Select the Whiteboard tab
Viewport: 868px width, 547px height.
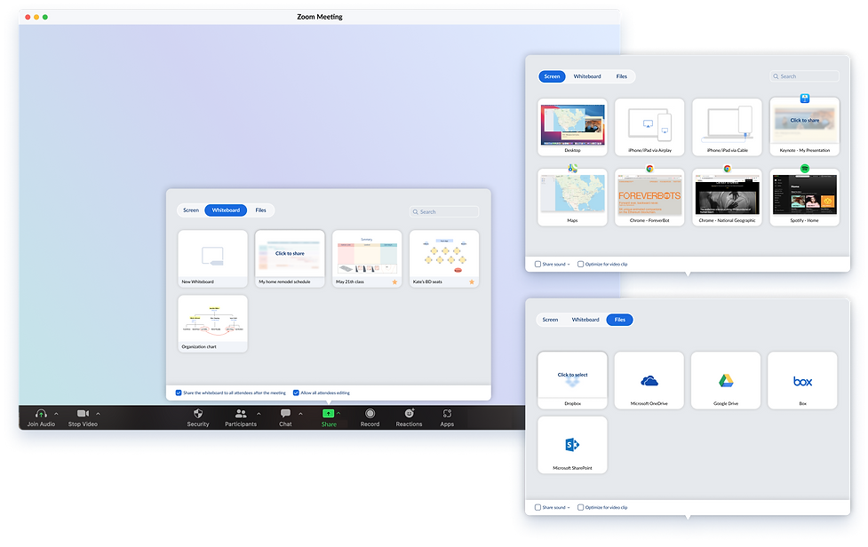click(x=225, y=210)
